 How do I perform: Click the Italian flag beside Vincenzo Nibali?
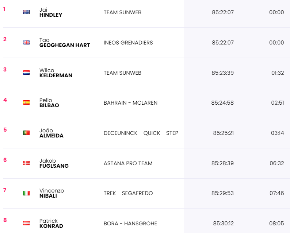point(26,193)
